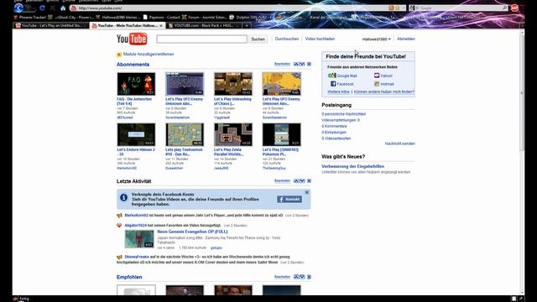Screen dimensions: 537x302
Task: Open the Let's Play Zelda Parallel Worlds thumbnail
Action: pos(233,134)
